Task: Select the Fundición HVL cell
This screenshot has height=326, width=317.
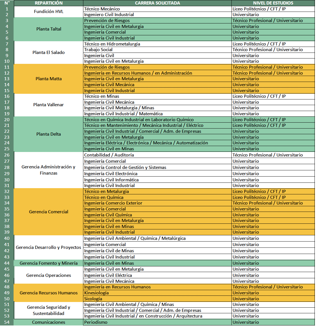Action: tap(49, 12)
